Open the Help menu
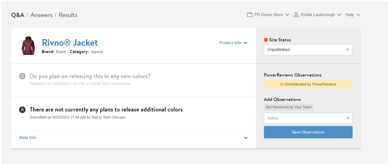Image resolution: width=388 pixels, height=164 pixels. pos(353,15)
